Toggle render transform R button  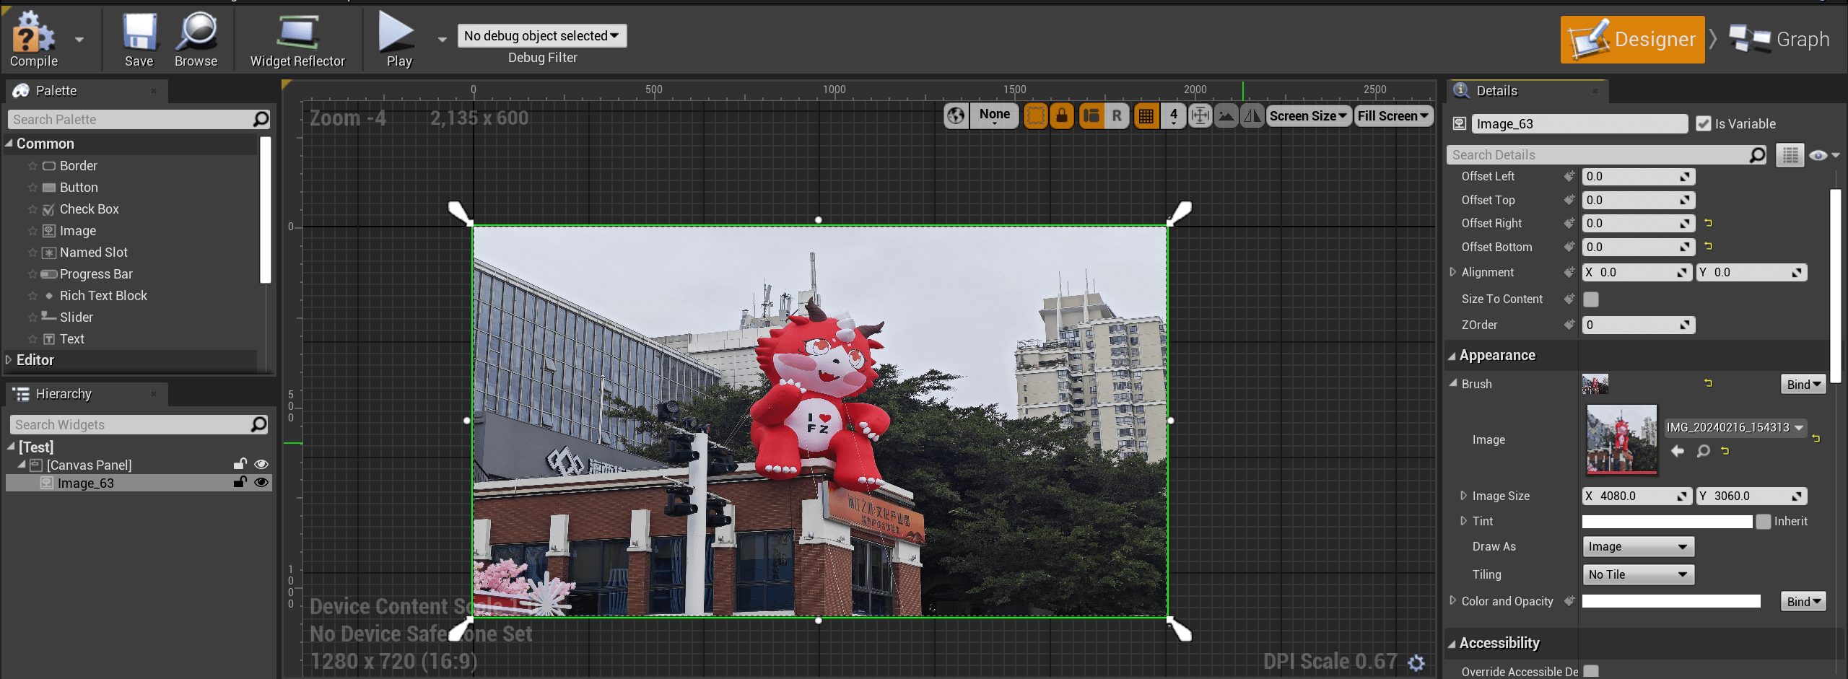(1117, 115)
